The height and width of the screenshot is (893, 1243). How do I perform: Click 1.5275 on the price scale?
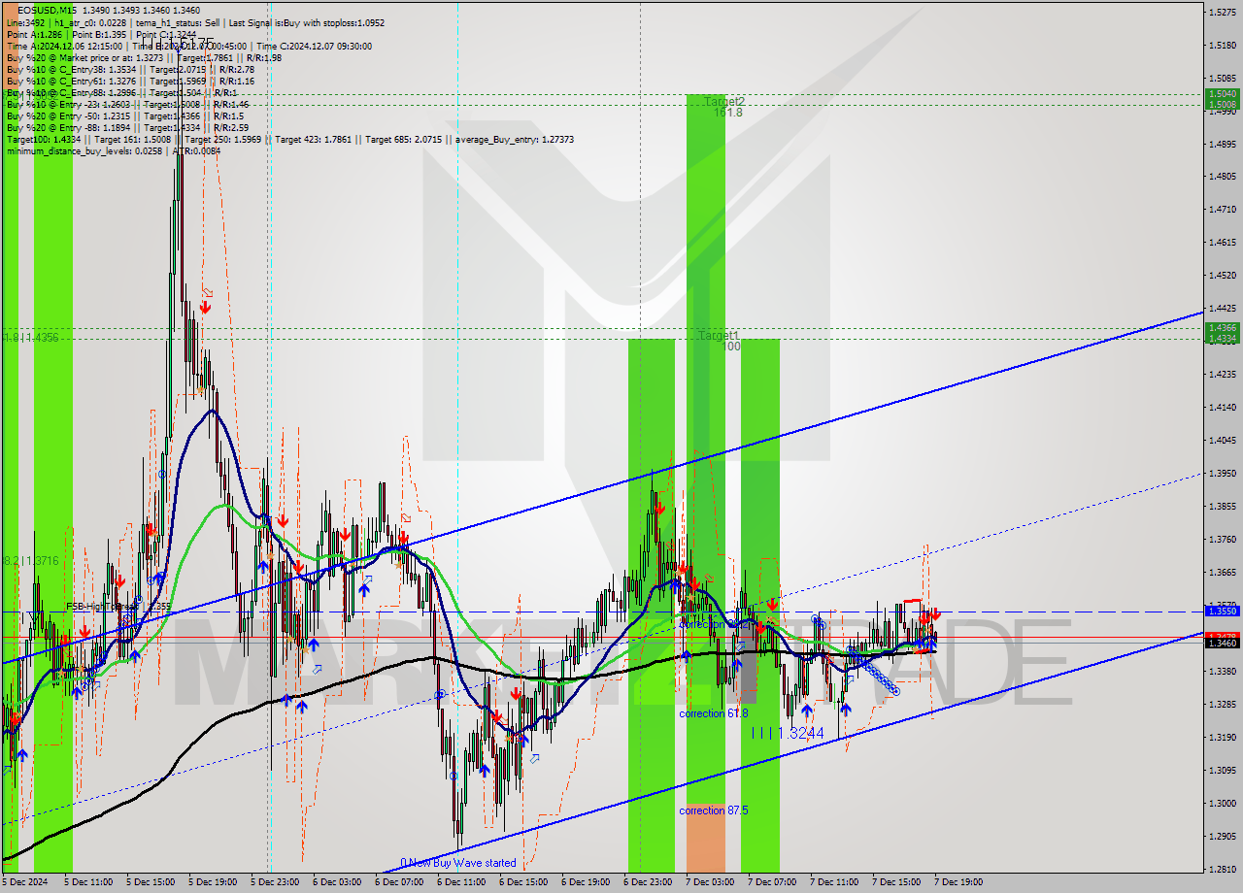1222,12
